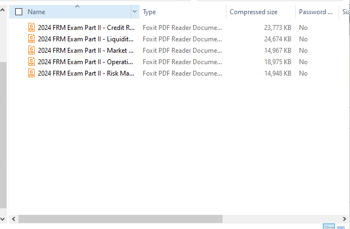Viewport: 350px width, 229px height.
Task: Click the left arrow of horizontal scrollbar
Action: pyautogui.click(x=14, y=219)
